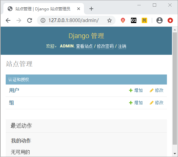Viewport: 178px width, 157px height.
Task: Close the Django 站点管理员 tab
Action: 79,9
